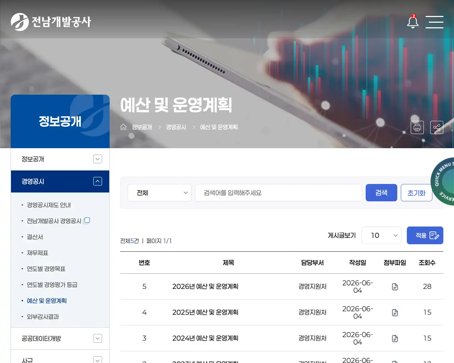Open the 2024년 예산 및 운영계획 post
The width and height of the screenshot is (454, 363).
point(205,338)
